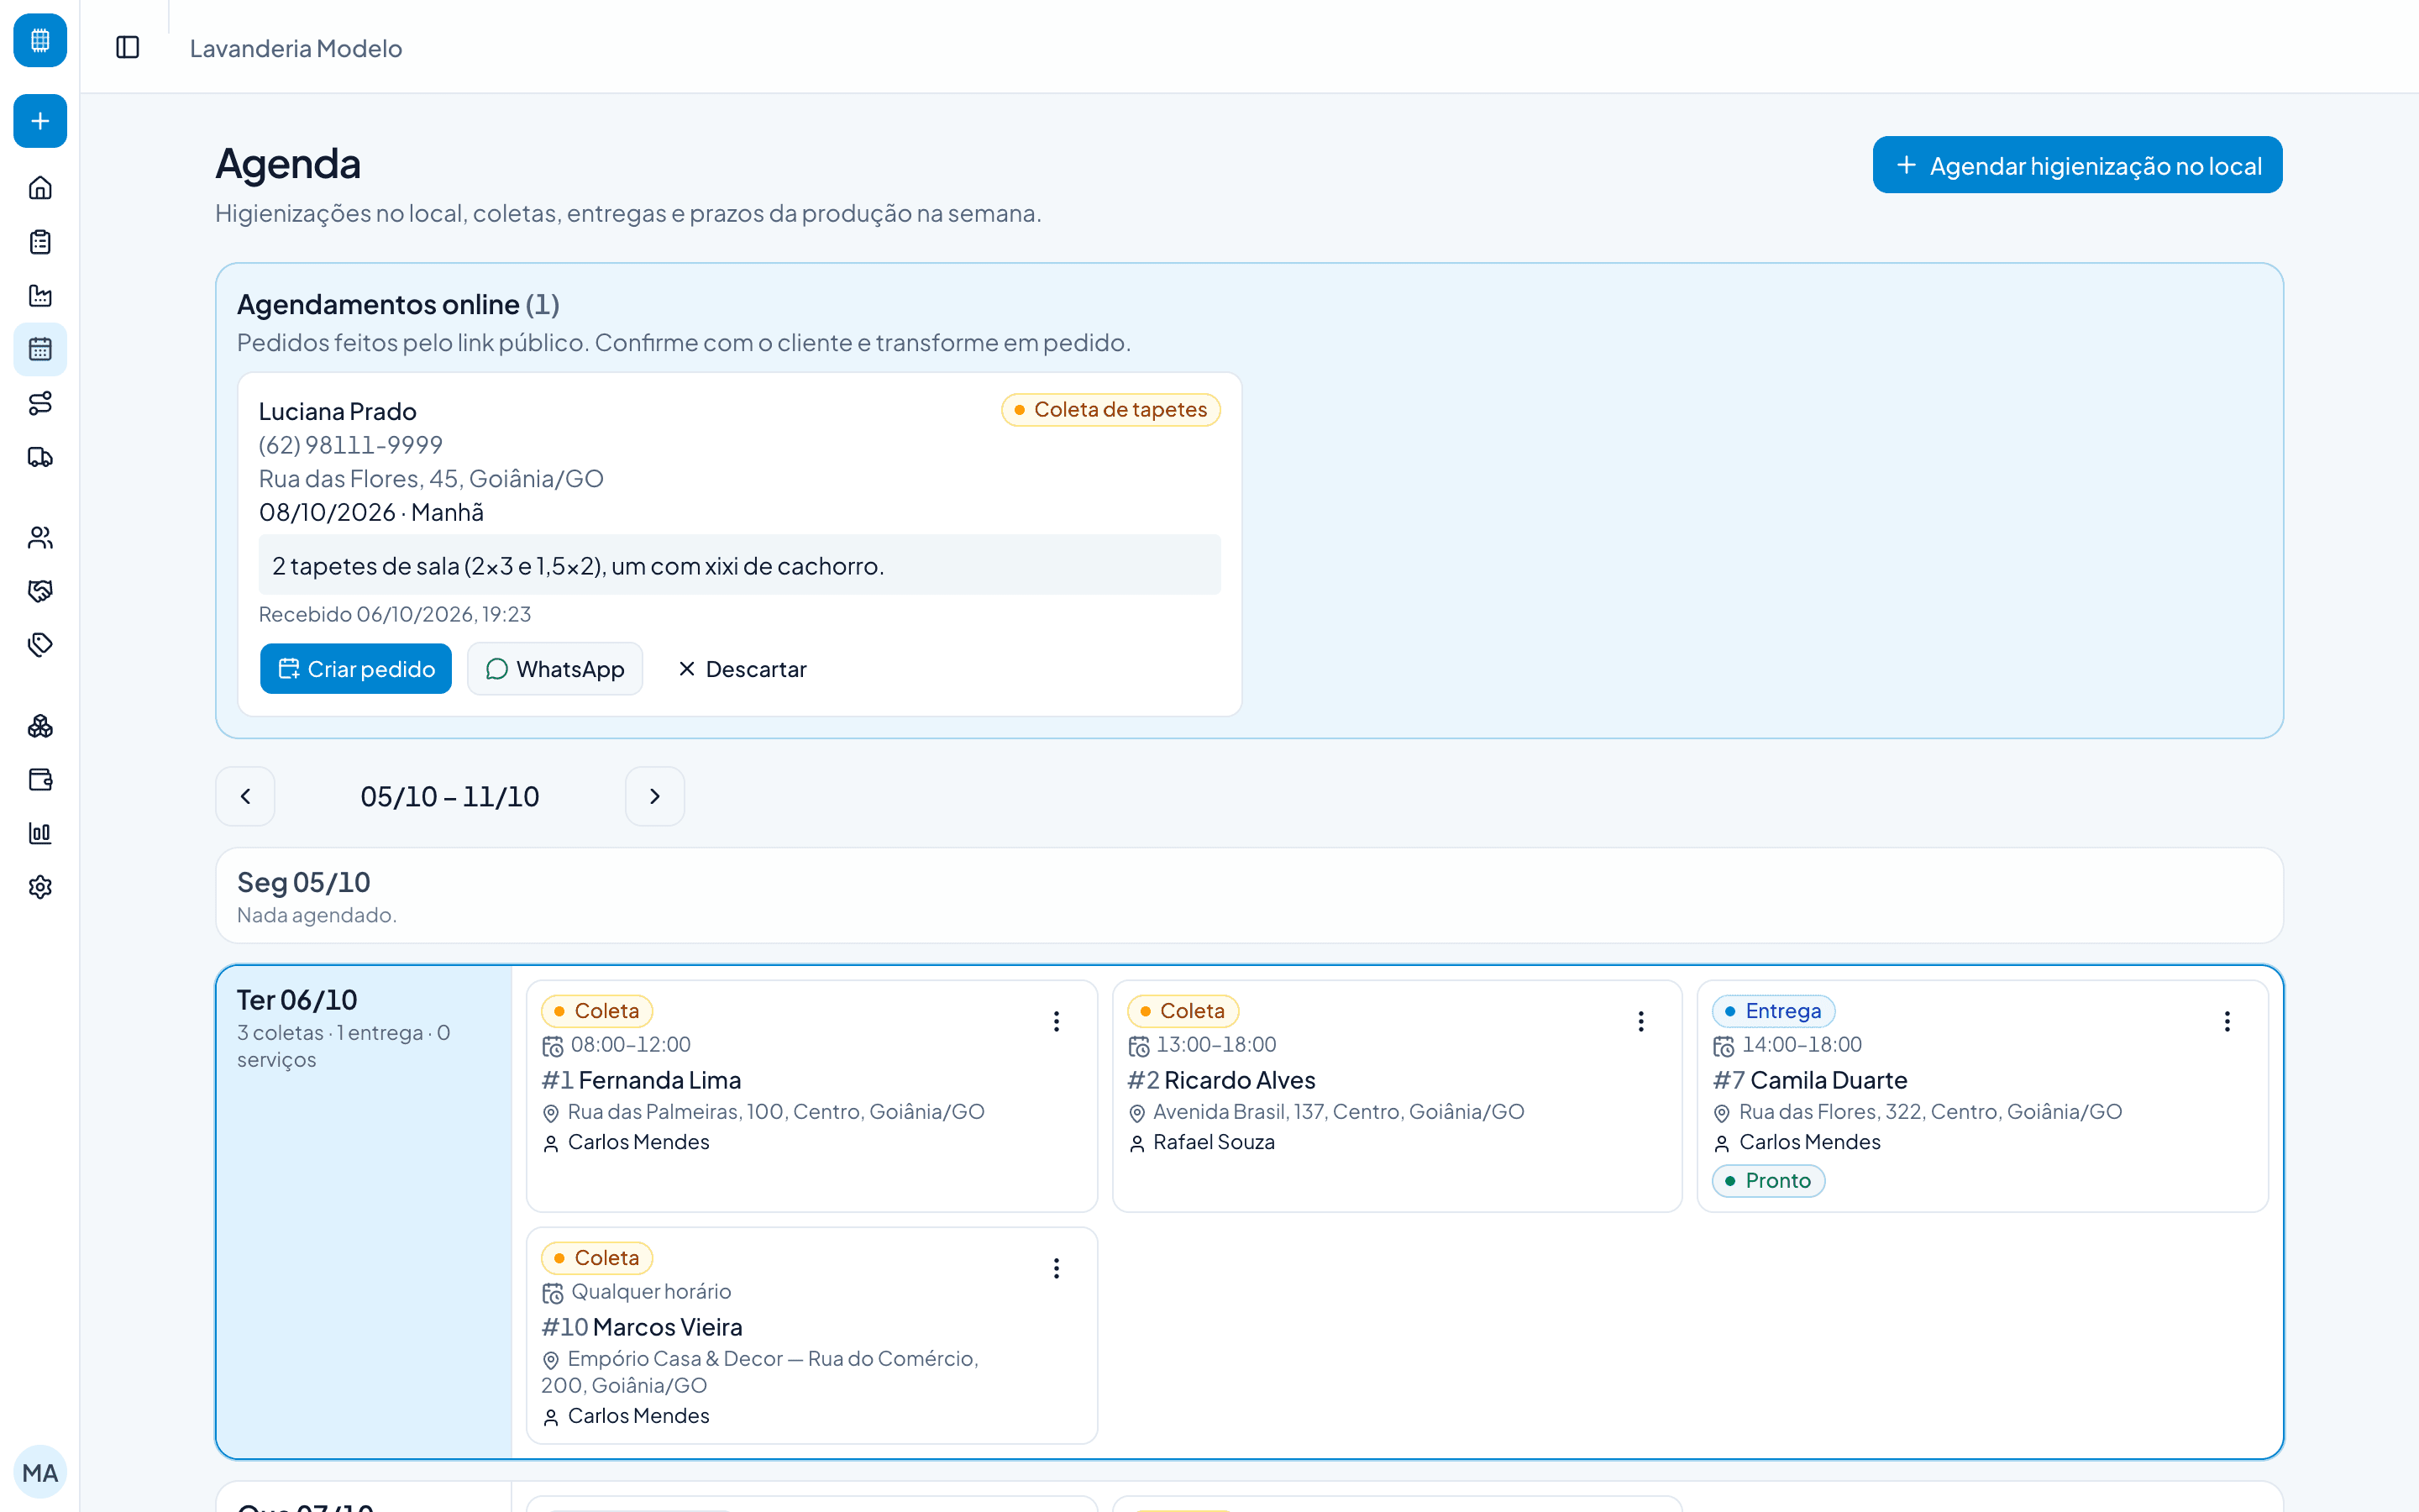Open the price tag icon
The height and width of the screenshot is (1512, 2419).
pyautogui.click(x=40, y=645)
